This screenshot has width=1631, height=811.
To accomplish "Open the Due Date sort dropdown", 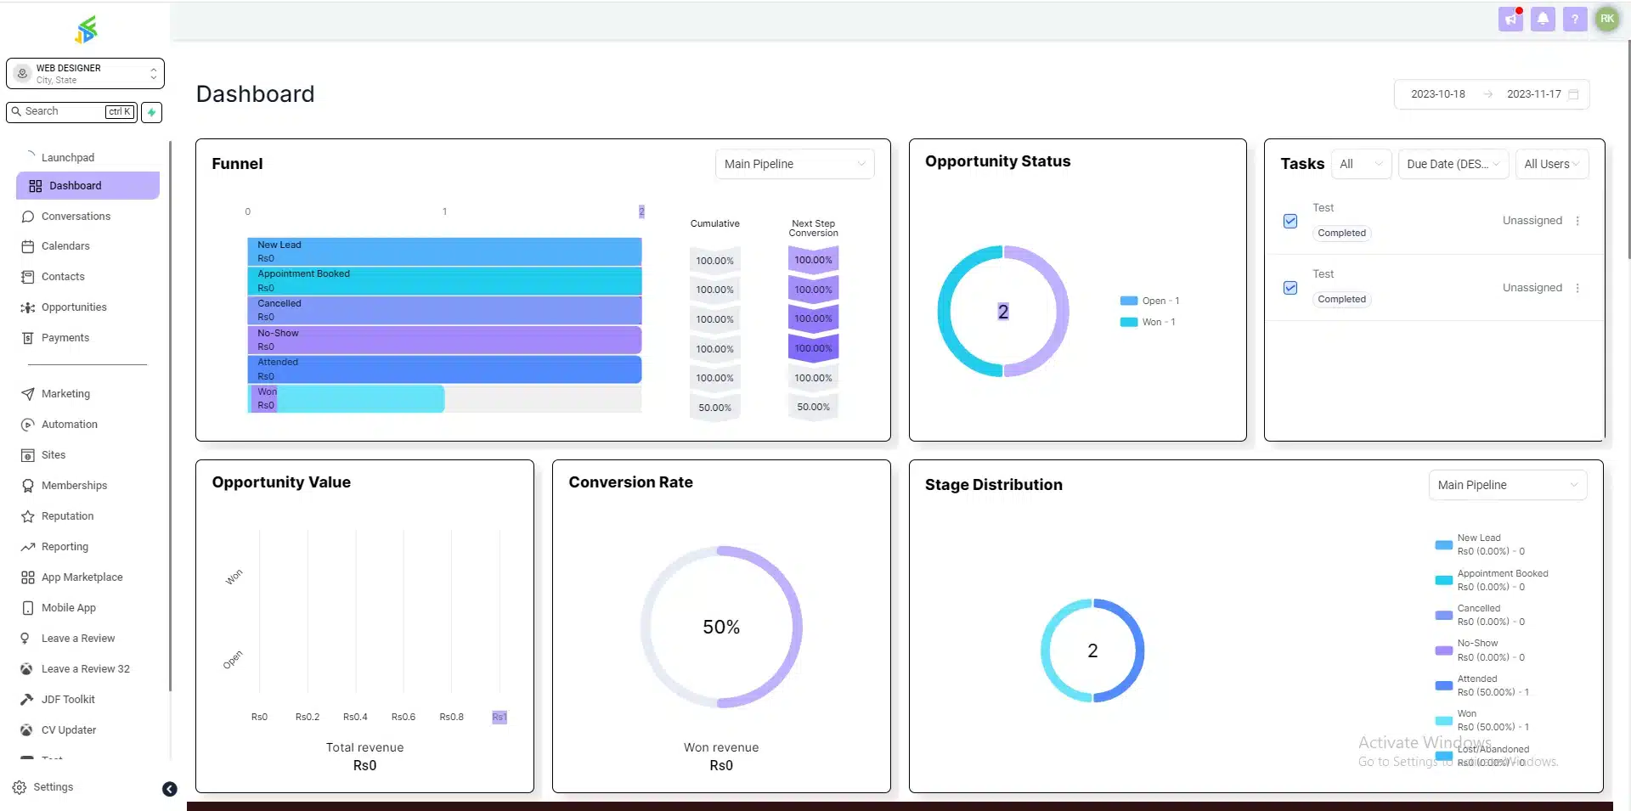I will pos(1453,164).
